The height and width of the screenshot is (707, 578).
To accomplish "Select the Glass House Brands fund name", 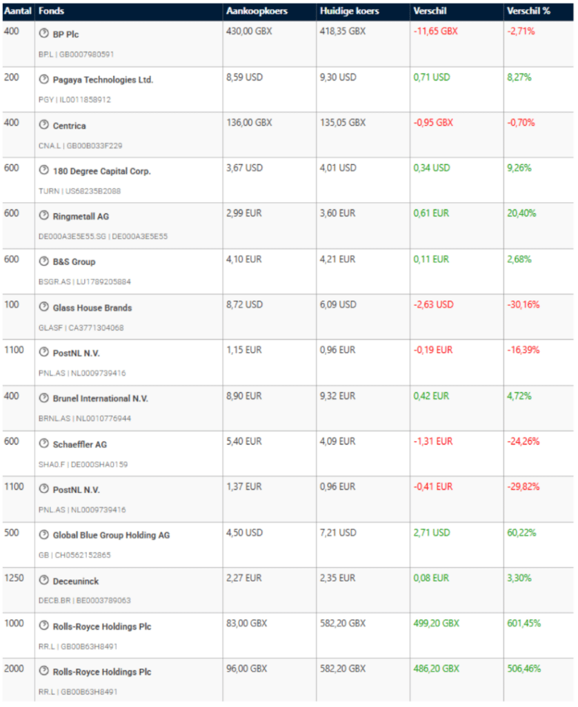I will 92,308.
